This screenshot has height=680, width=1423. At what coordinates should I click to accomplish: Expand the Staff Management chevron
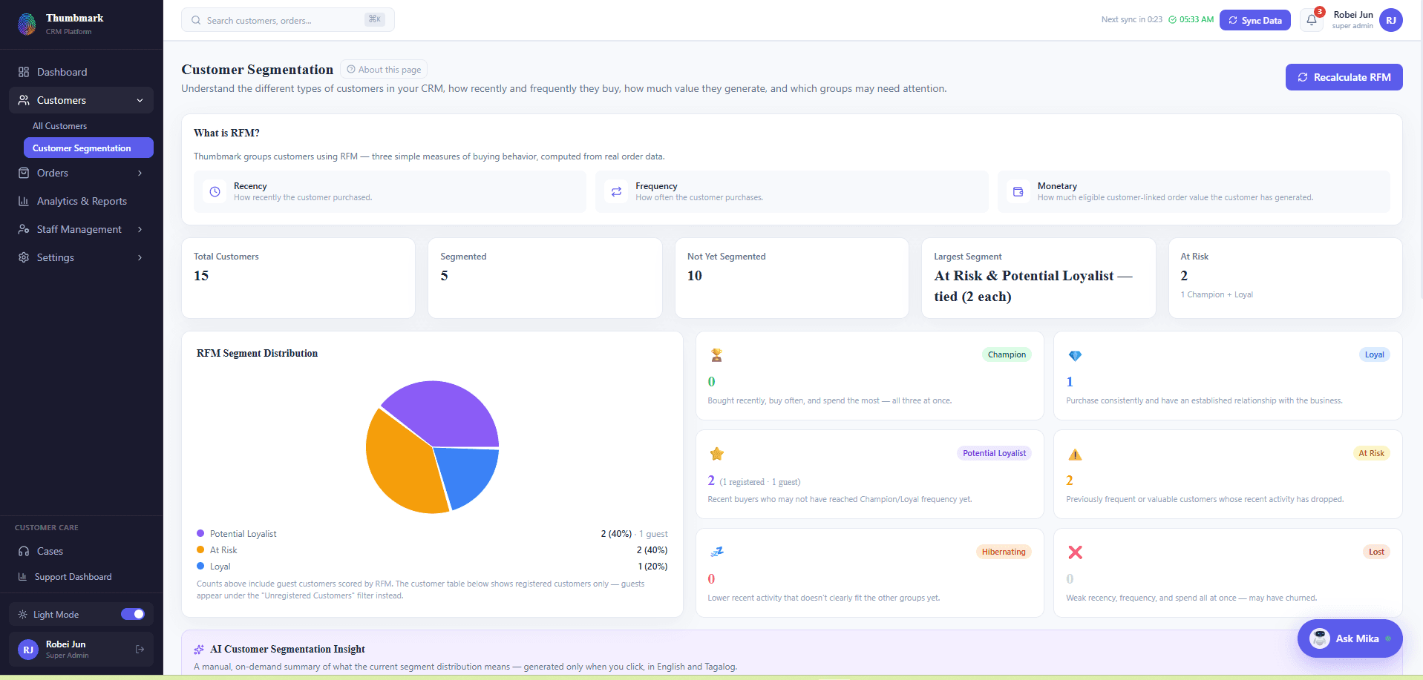pyautogui.click(x=140, y=229)
